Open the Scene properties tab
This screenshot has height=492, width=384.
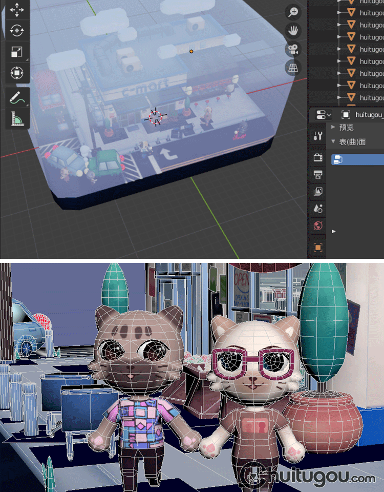click(x=318, y=209)
